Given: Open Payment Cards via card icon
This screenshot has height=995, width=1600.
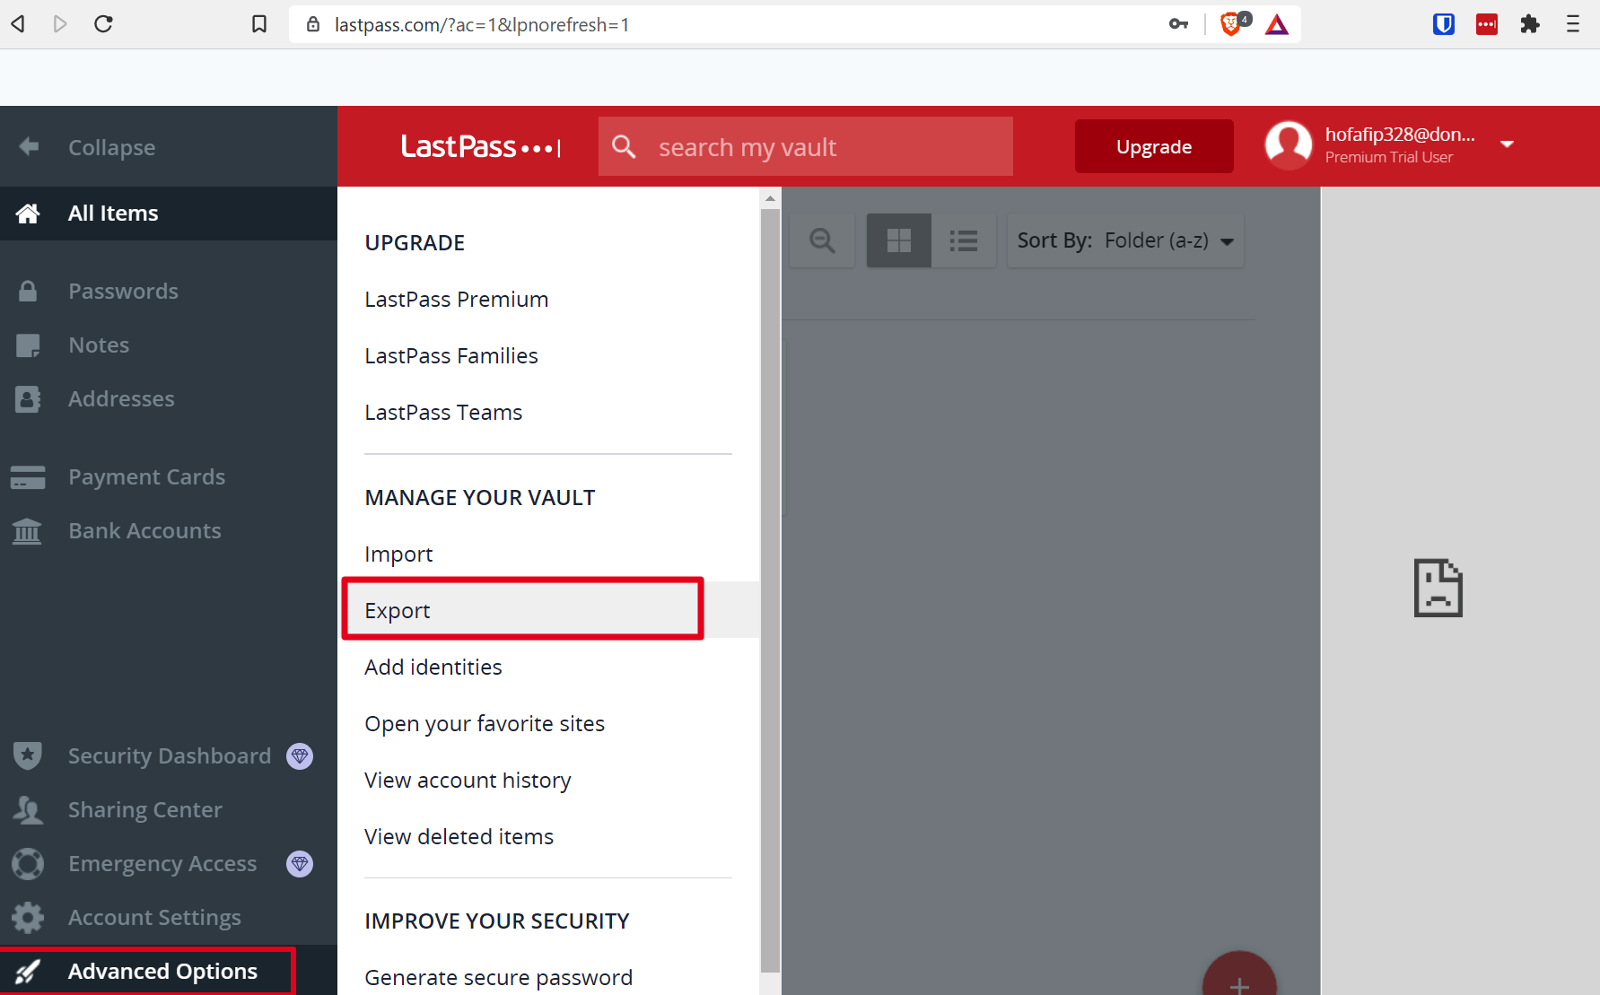Looking at the screenshot, I should point(28,477).
